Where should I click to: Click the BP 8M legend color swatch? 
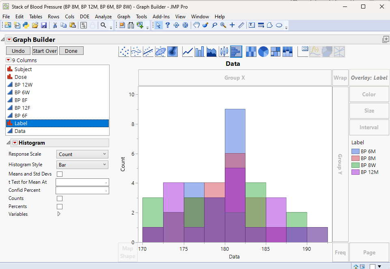[x=356, y=158]
